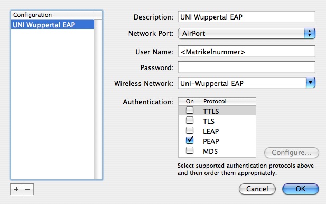Select the TLS protocol label
Viewport: 326px width, 204px height.
(209, 121)
